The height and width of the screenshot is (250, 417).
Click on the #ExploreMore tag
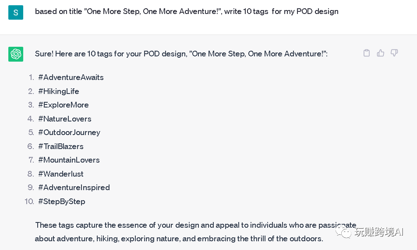point(64,105)
